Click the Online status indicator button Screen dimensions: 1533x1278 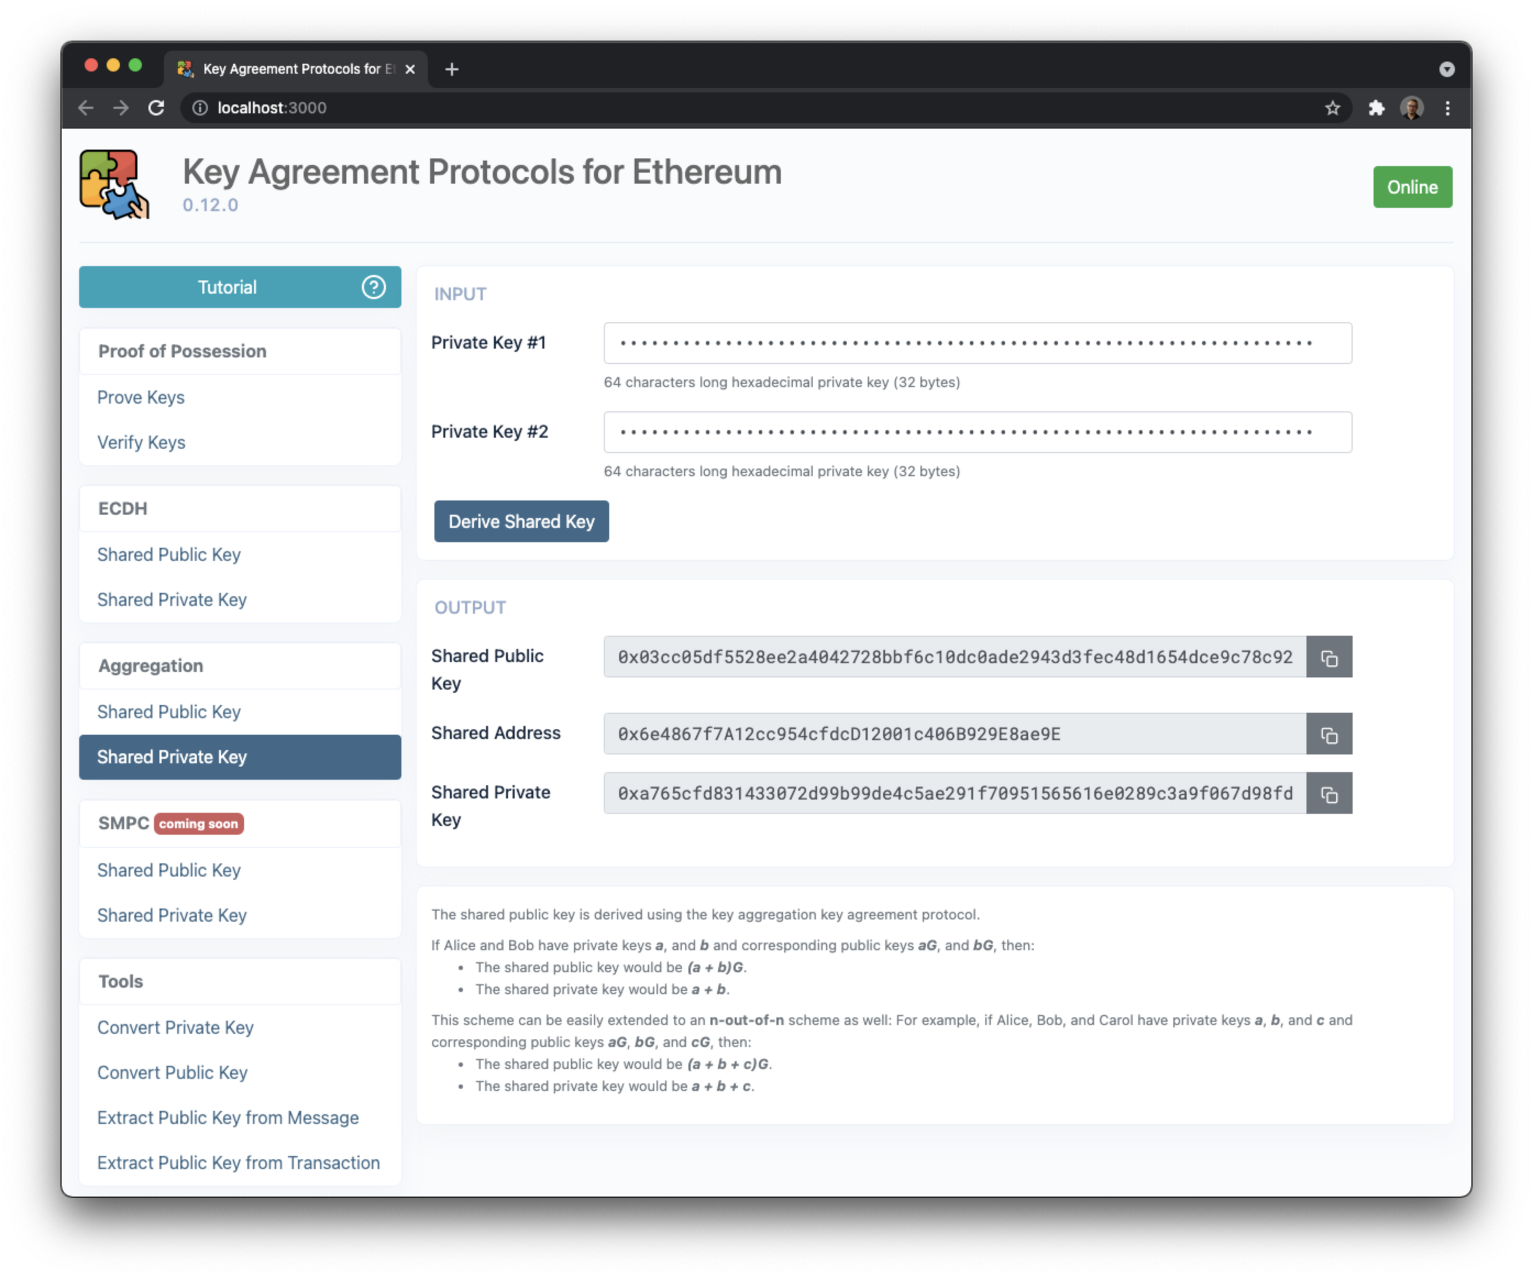[1412, 187]
